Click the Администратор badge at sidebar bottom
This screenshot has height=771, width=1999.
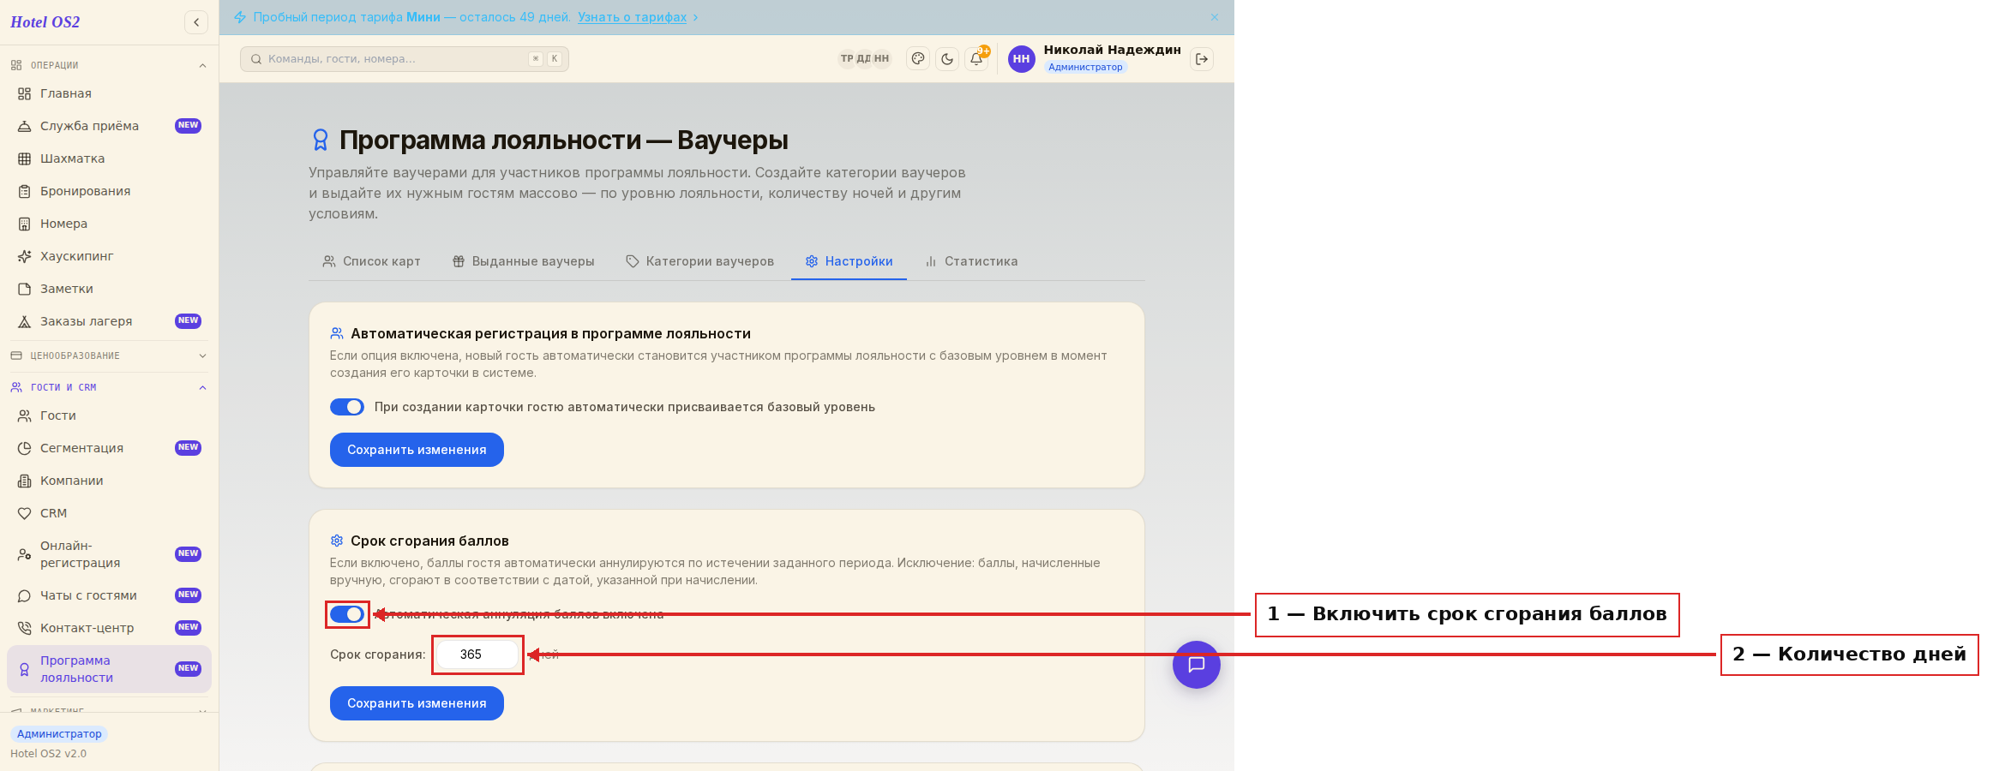tap(59, 734)
